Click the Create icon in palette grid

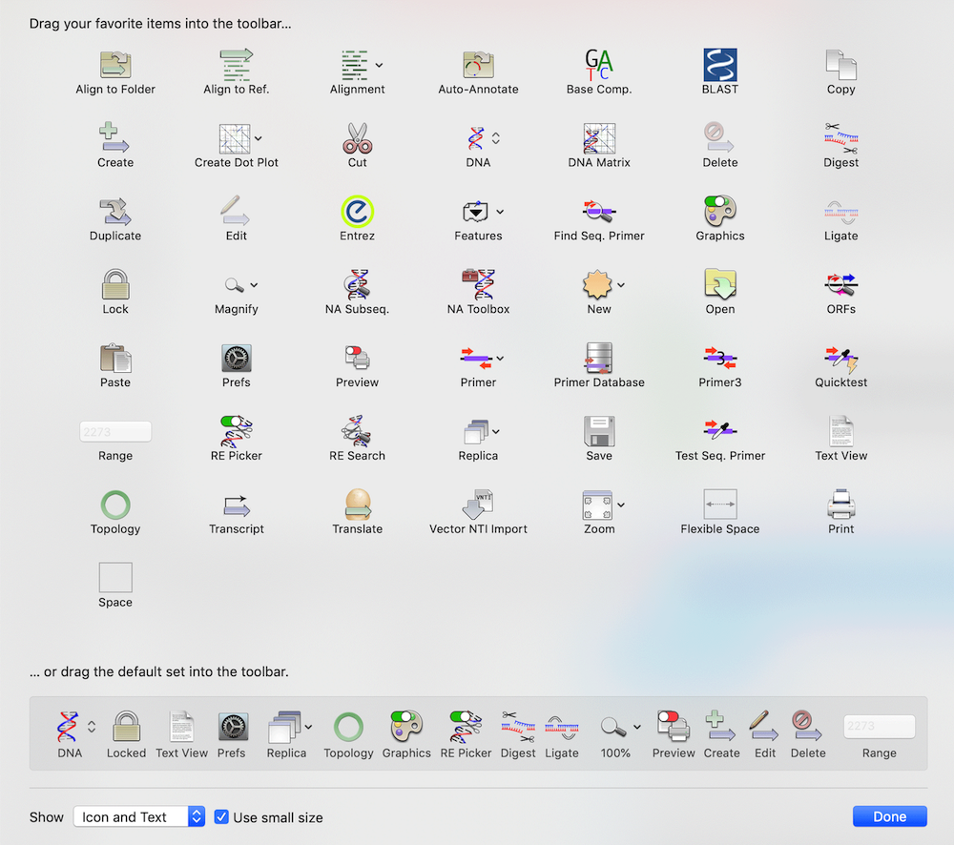tap(115, 137)
